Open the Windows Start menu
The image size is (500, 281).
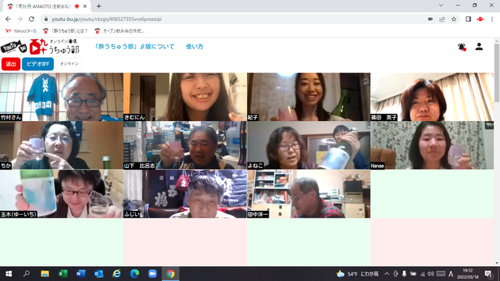(x=9, y=274)
